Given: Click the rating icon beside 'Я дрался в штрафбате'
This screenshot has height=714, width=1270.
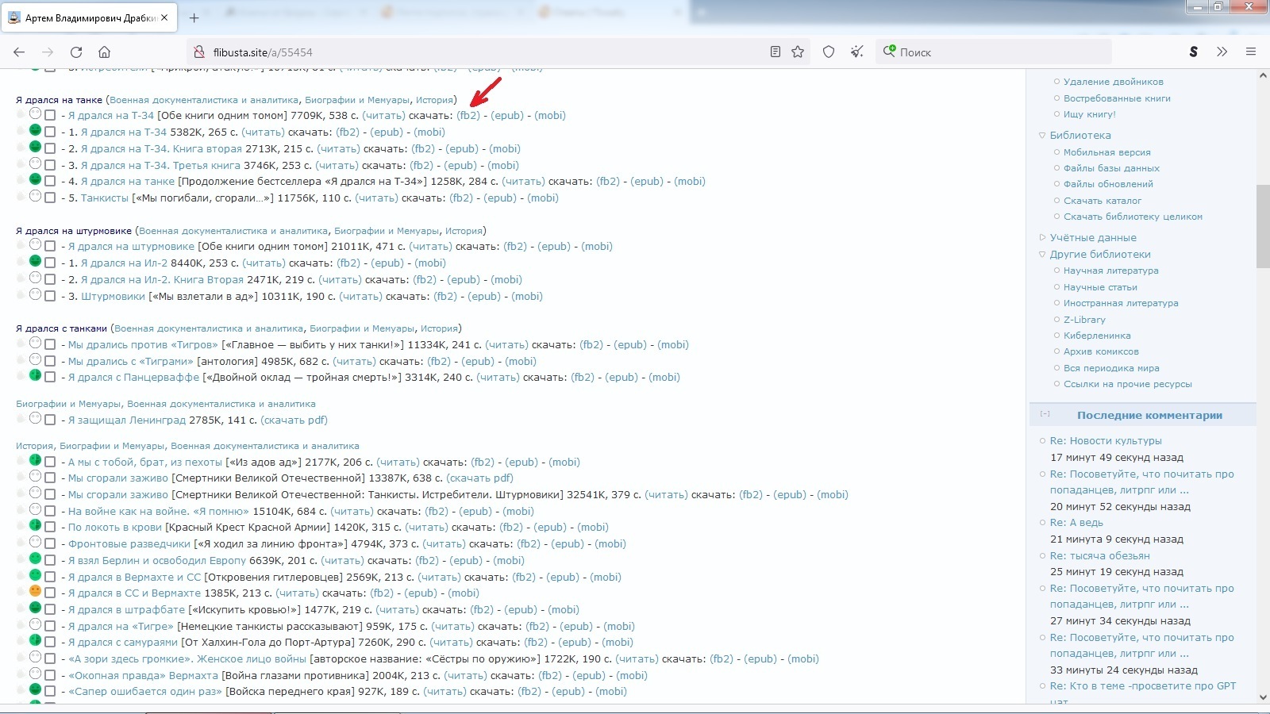Looking at the screenshot, I should click(x=35, y=608).
